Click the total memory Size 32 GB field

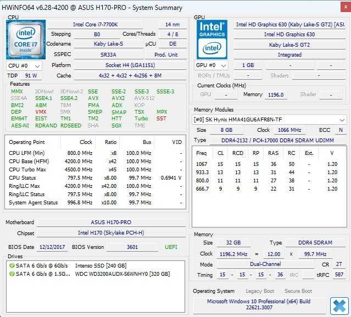(233, 243)
